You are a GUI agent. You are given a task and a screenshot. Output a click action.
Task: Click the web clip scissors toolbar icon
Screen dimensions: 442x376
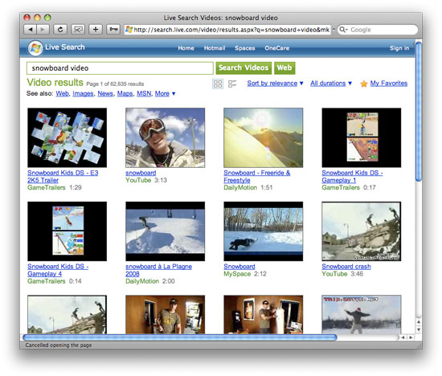tap(78, 30)
